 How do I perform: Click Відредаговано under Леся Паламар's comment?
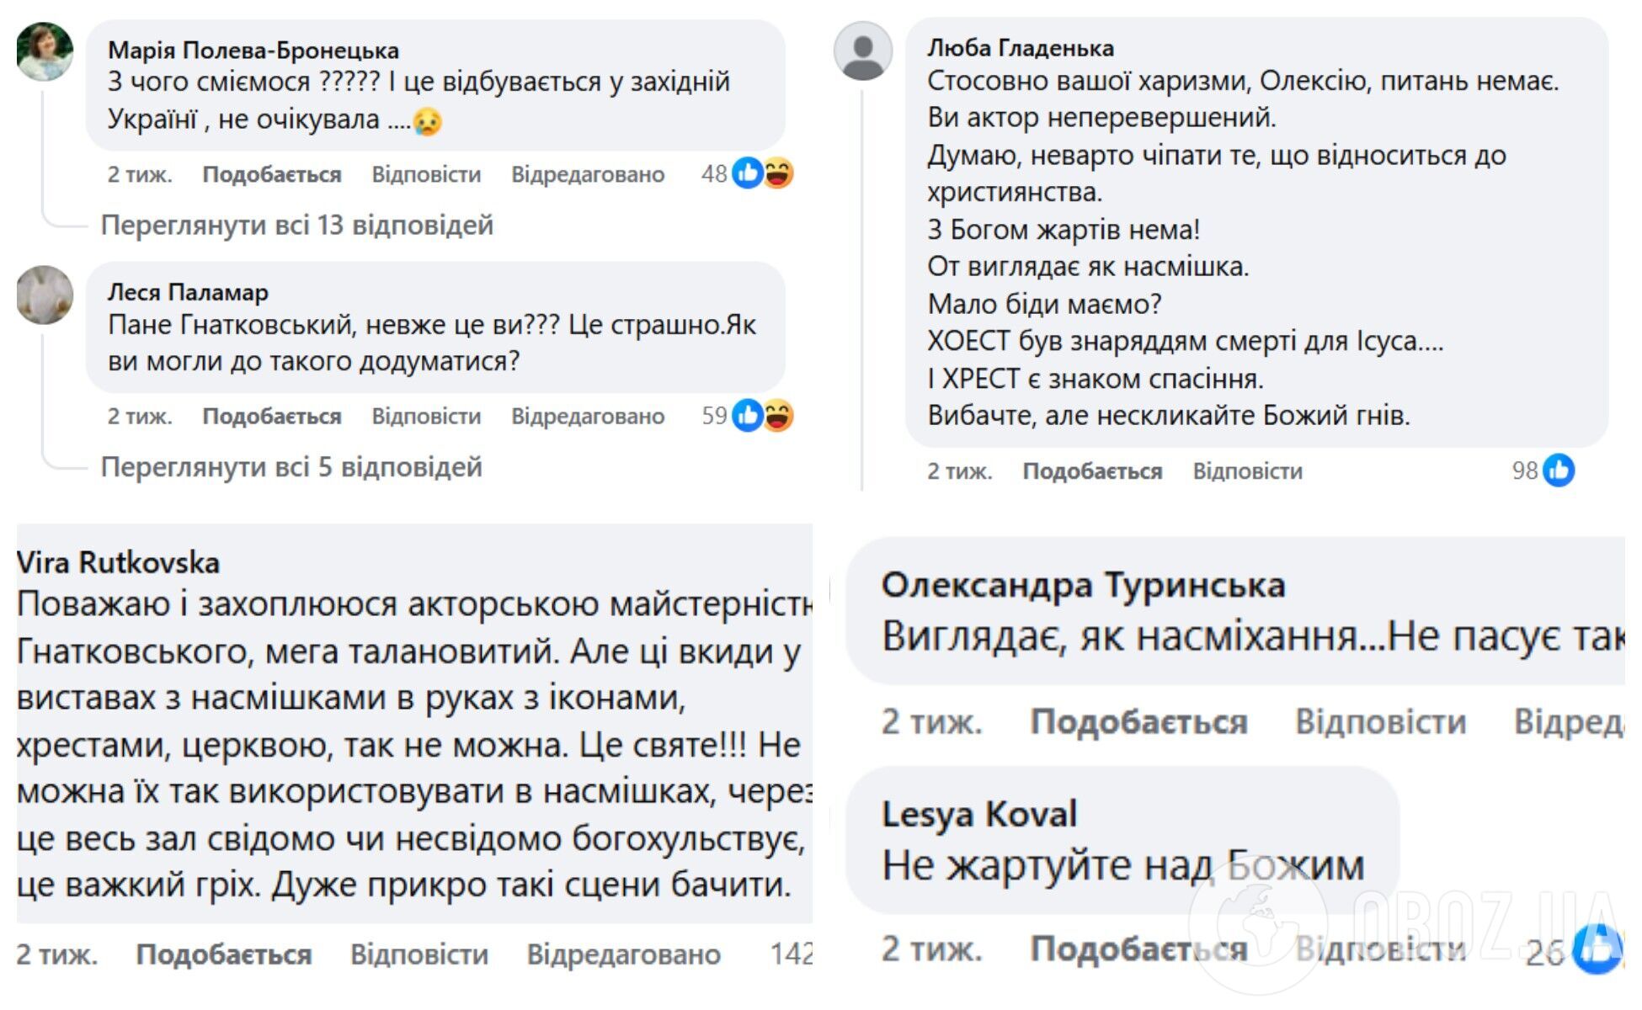[x=587, y=415]
